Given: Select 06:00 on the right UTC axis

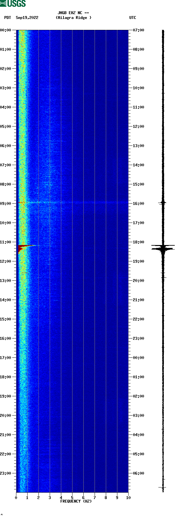Looking at the screenshot, I should pyautogui.click(x=139, y=473).
